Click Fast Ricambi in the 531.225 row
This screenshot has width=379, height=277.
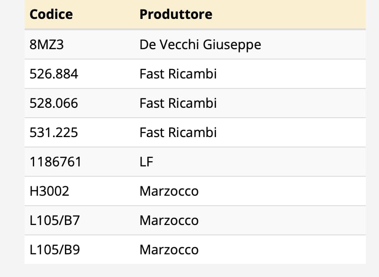[178, 133]
